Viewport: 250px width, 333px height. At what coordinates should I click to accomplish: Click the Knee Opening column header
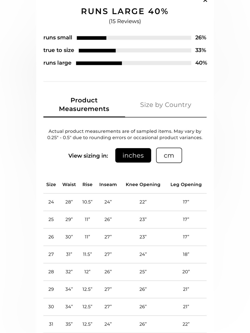[x=143, y=184]
